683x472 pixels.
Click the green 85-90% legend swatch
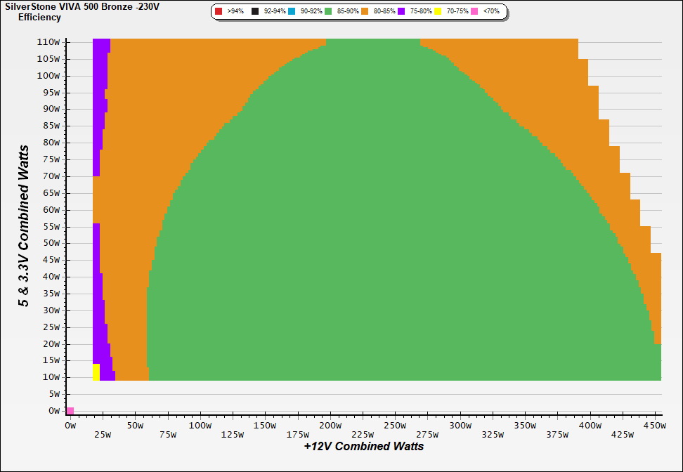pyautogui.click(x=328, y=12)
